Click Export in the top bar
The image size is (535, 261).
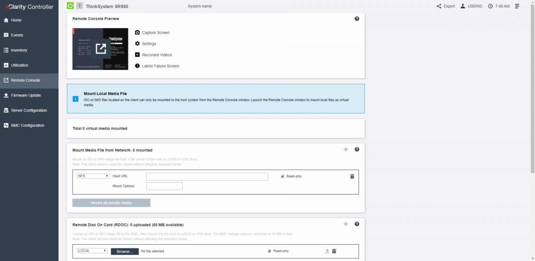pos(446,6)
